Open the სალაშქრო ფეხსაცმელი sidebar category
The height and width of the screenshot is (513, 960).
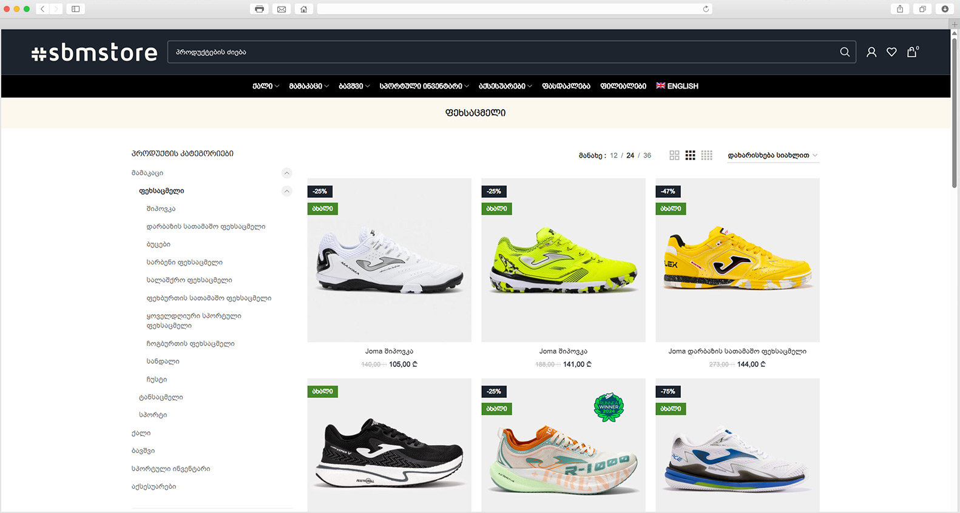pos(189,280)
